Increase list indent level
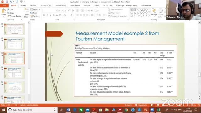 92,11
